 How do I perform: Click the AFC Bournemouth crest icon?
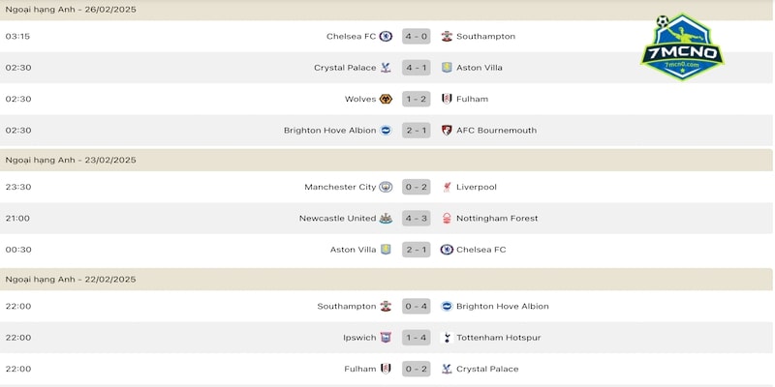[447, 130]
